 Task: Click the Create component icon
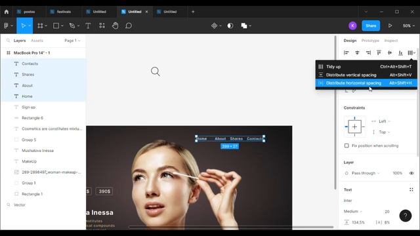pyautogui.click(x=215, y=26)
